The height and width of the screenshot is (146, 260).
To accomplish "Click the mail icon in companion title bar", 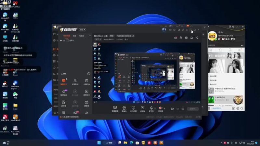I will pos(170,30).
